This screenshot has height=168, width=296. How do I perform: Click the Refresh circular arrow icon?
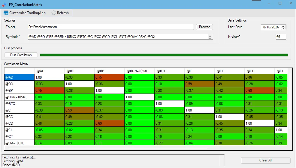point(53,13)
